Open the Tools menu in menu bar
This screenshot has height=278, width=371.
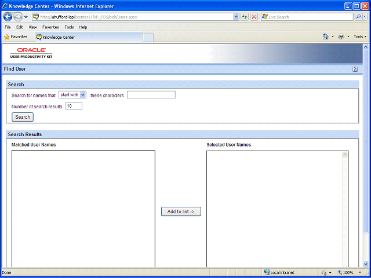pyautogui.click(x=69, y=27)
